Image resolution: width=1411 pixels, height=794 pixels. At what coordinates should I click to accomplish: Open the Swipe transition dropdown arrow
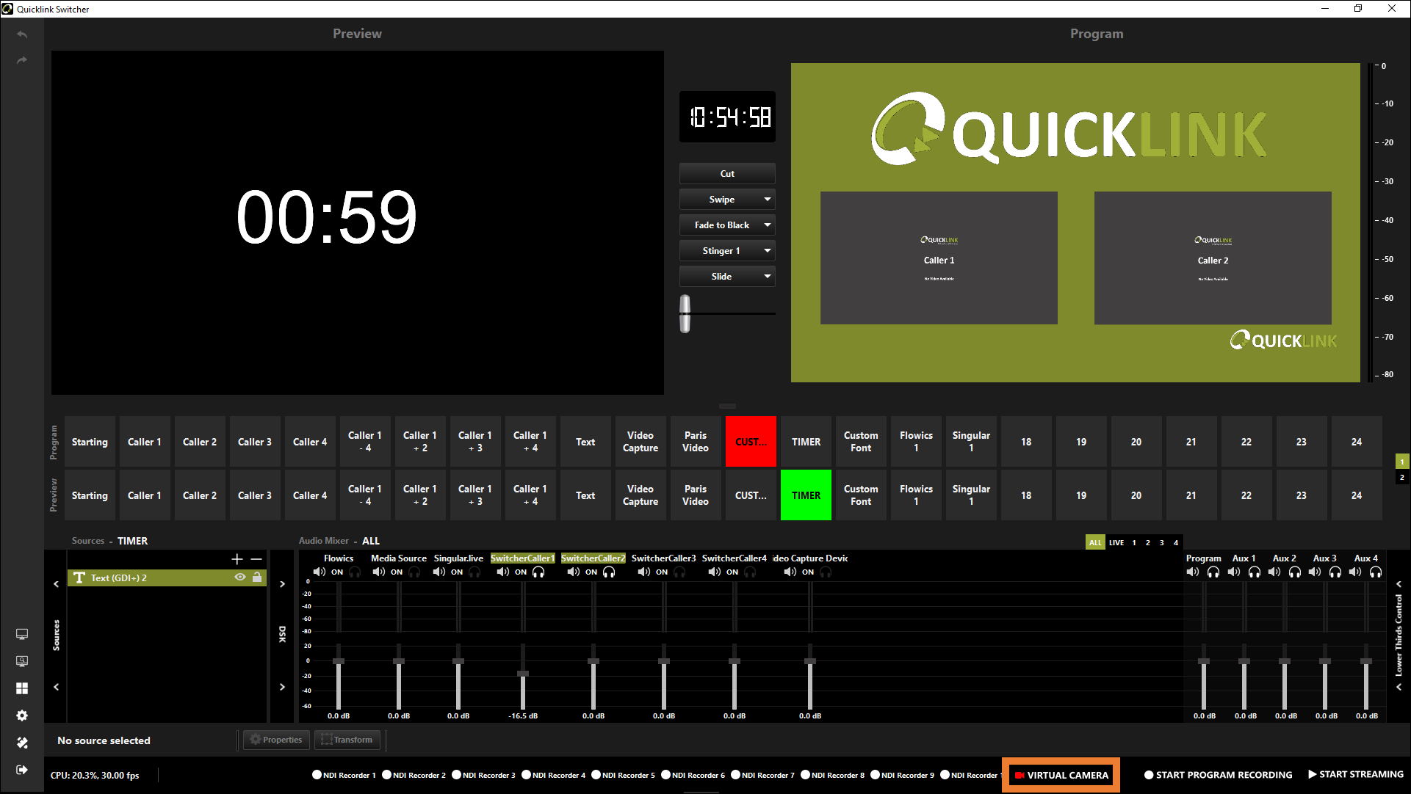(767, 199)
